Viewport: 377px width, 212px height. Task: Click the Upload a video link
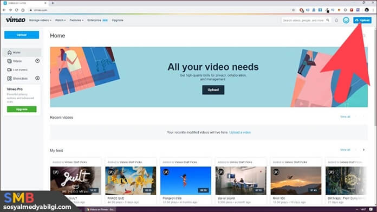240,132
